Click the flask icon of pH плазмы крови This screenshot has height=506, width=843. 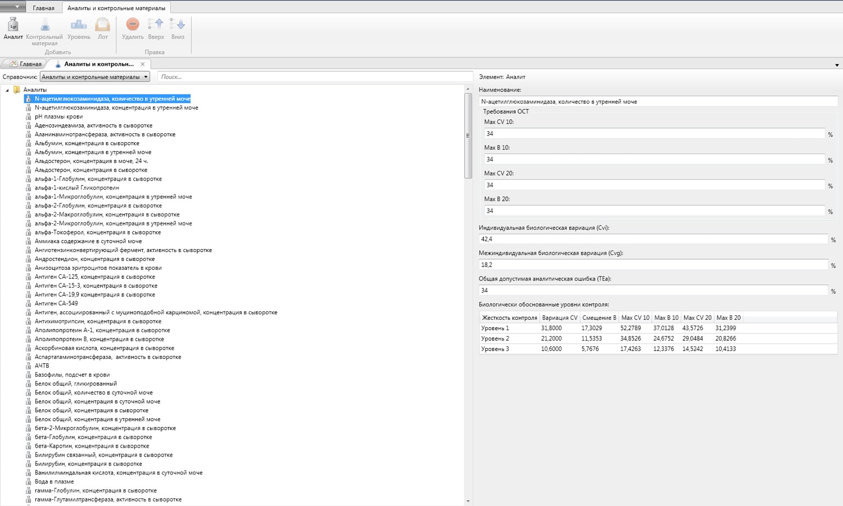pyautogui.click(x=28, y=116)
